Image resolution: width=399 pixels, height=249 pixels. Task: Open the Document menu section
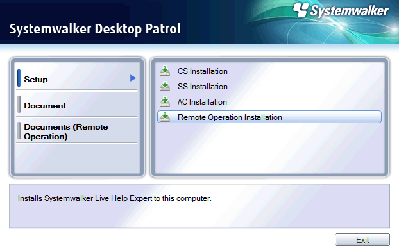[x=77, y=105]
